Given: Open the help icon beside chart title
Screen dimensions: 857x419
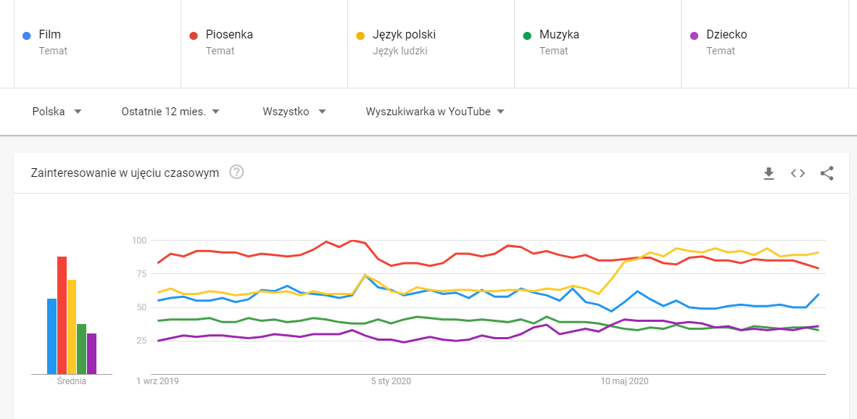Looking at the screenshot, I should tap(236, 173).
